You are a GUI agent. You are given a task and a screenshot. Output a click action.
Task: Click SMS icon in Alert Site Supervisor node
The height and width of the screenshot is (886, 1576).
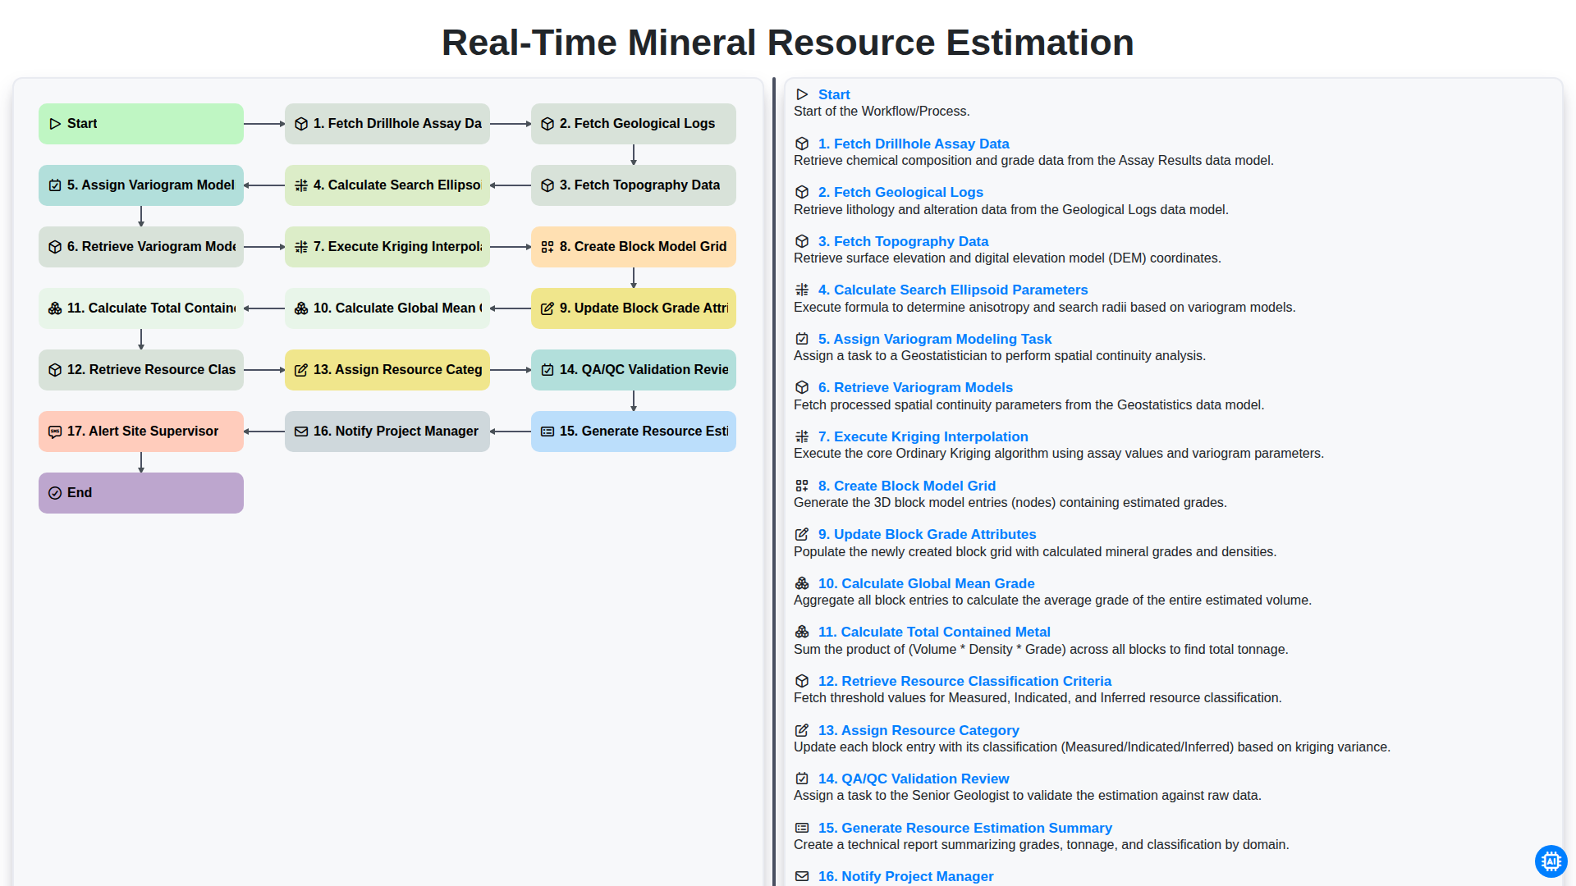(55, 432)
